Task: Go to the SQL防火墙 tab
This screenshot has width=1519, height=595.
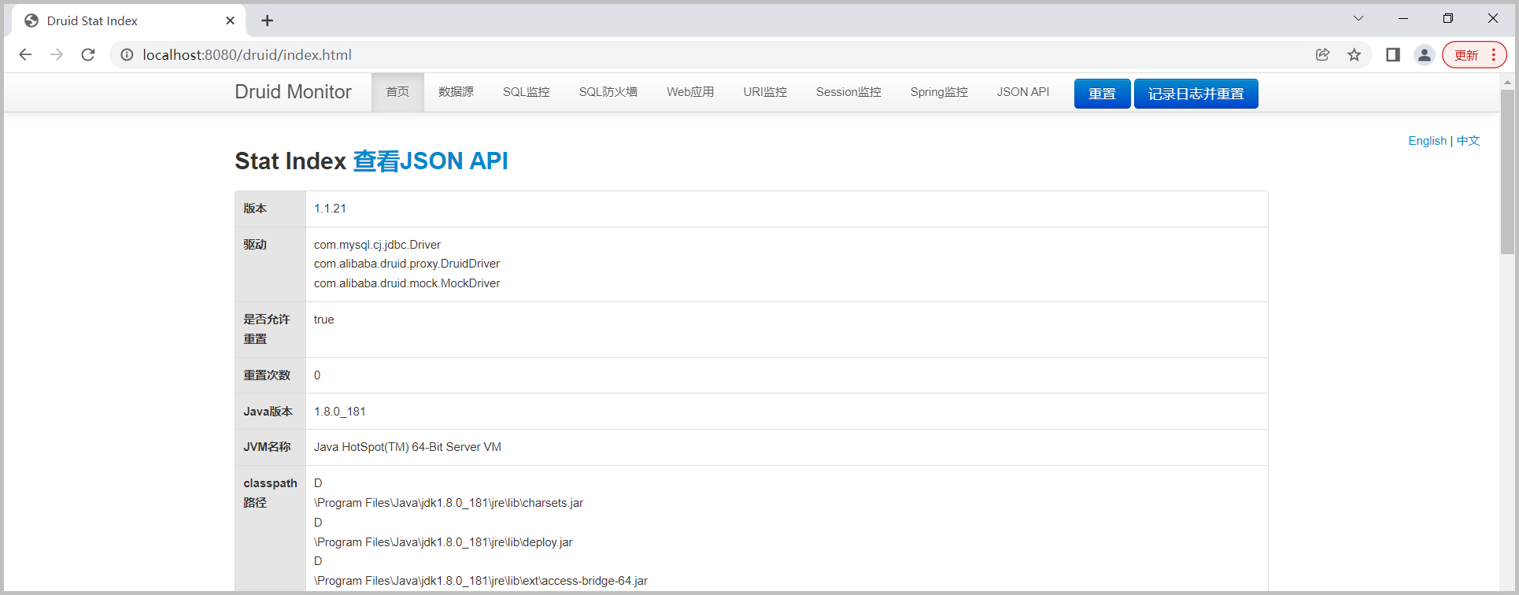Action: click(x=608, y=92)
